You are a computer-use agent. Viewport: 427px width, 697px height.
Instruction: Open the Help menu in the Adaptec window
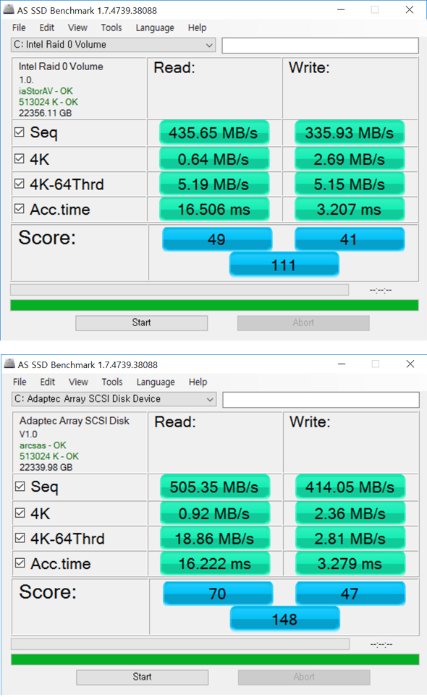198,382
